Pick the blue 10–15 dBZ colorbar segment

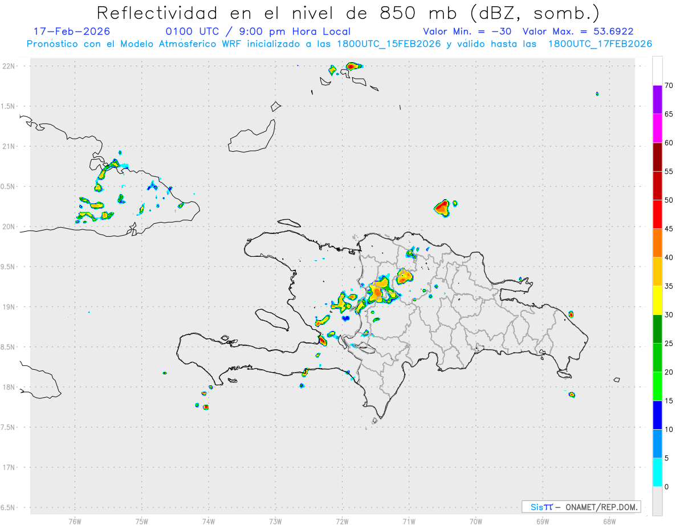(657, 415)
